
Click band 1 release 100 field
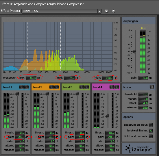tap(20, 150)
